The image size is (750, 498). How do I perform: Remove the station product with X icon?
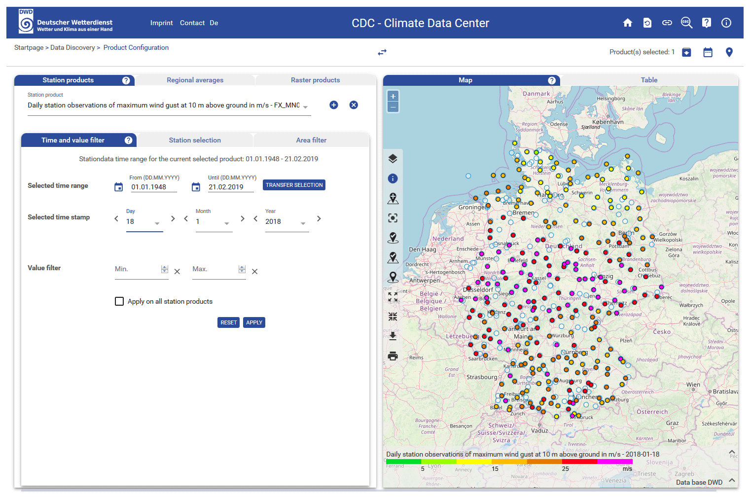(x=354, y=105)
